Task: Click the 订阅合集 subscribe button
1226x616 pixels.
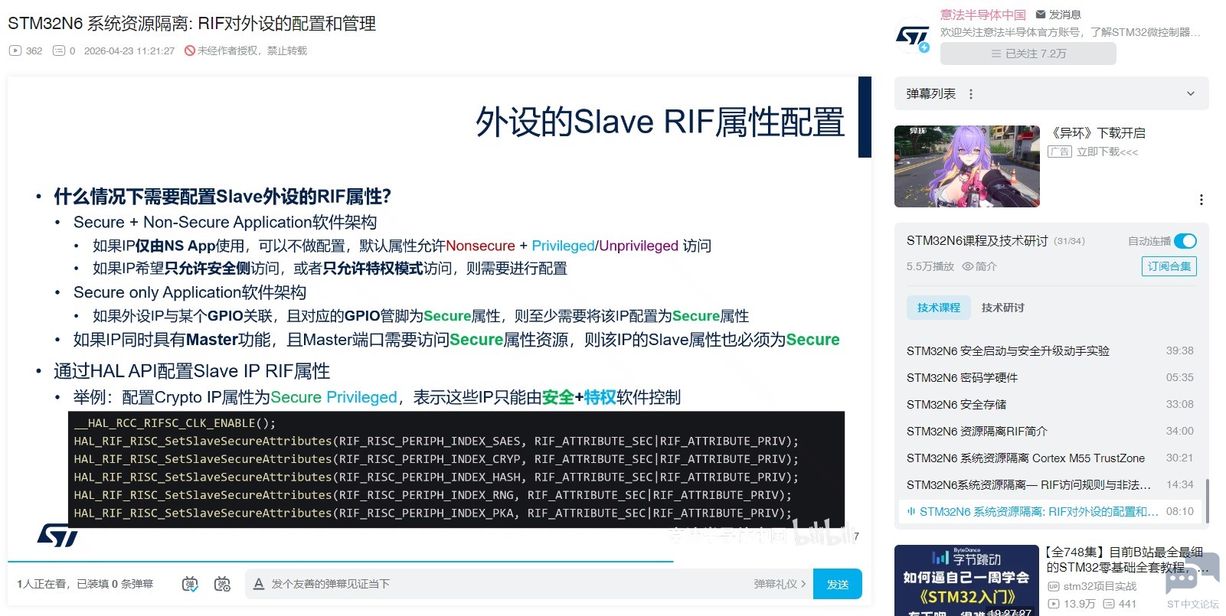Action: (x=1169, y=266)
